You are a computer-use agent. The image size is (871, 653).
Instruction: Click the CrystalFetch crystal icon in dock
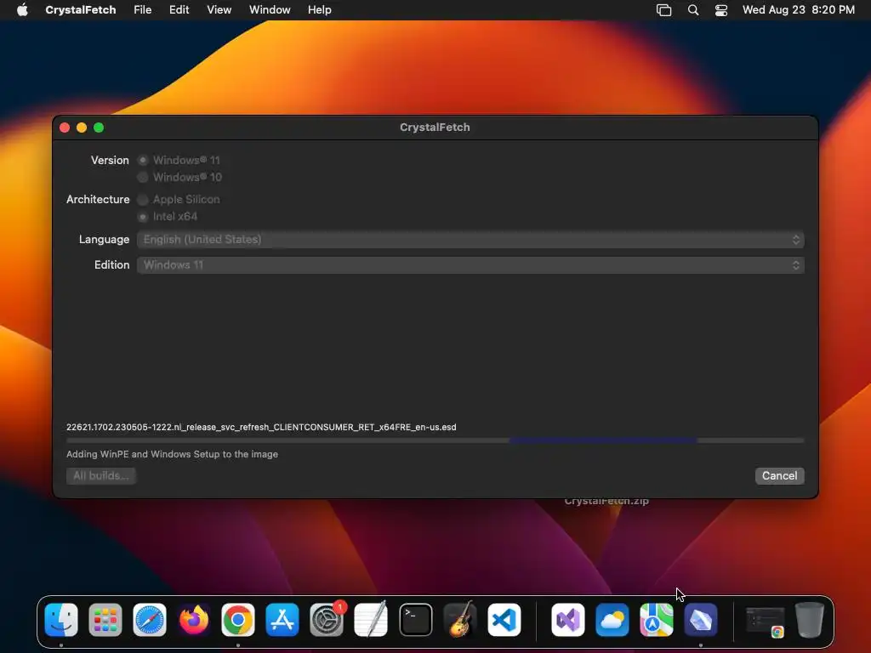tap(701, 620)
